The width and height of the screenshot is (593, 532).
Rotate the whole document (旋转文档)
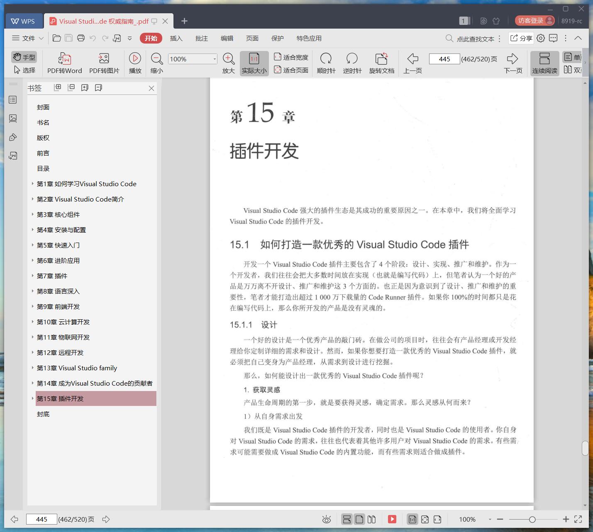point(381,63)
